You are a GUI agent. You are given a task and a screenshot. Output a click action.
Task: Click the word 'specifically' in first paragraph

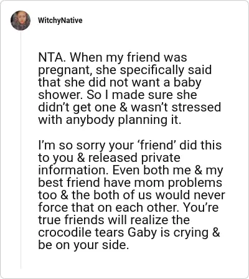point(153,70)
